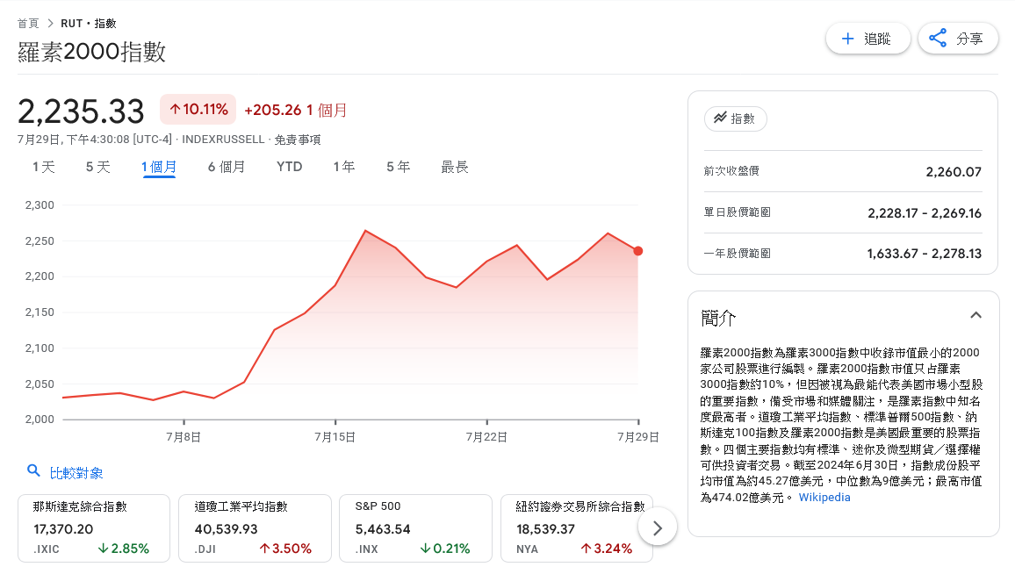The width and height of the screenshot is (1015, 574).
Task: Click the INDEXRUSSELL exchange label
Action: [223, 140]
